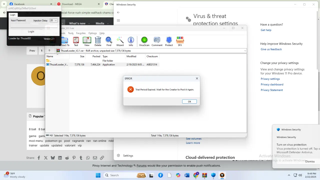Share the page via Tumblr icon
This screenshot has height=180, width=320.
point(81,158)
